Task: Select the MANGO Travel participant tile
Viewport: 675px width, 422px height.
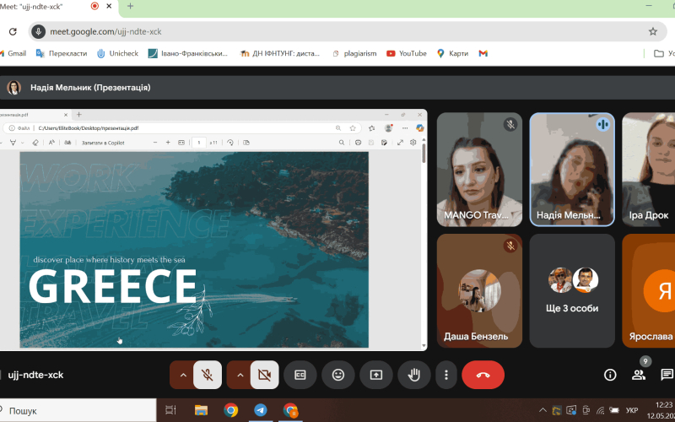Action: point(479,170)
